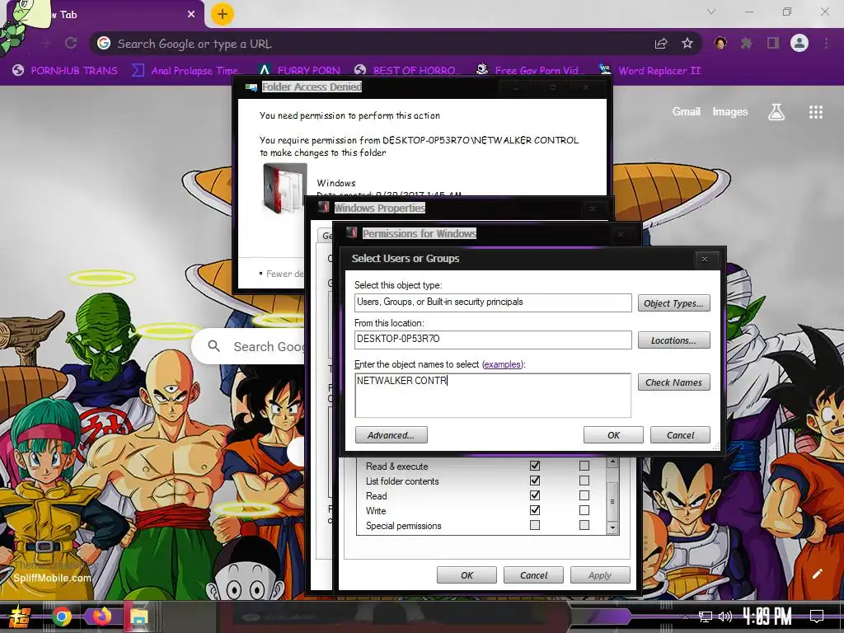Toggle Allow checkbox for Read & execute
This screenshot has height=633, width=844.
(x=534, y=466)
